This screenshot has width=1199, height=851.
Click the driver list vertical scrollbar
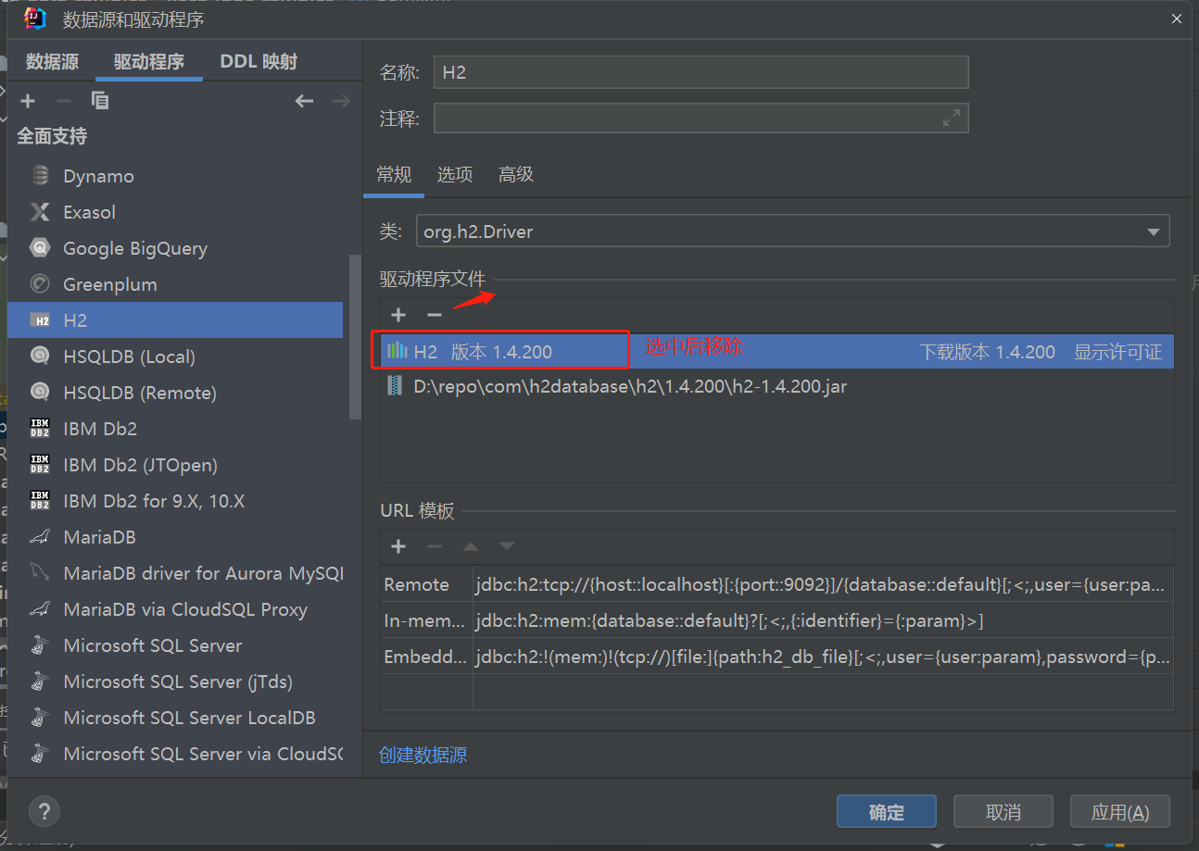pyautogui.click(x=354, y=338)
